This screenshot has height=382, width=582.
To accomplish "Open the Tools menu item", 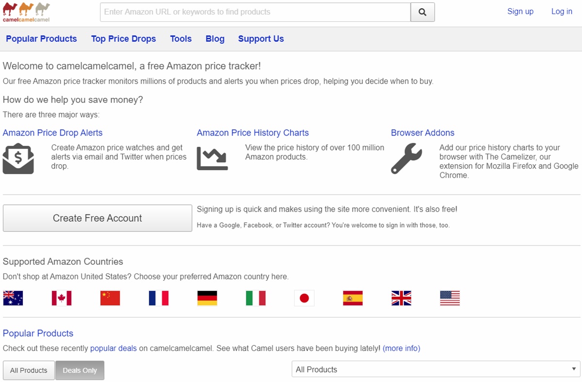I will coord(180,39).
